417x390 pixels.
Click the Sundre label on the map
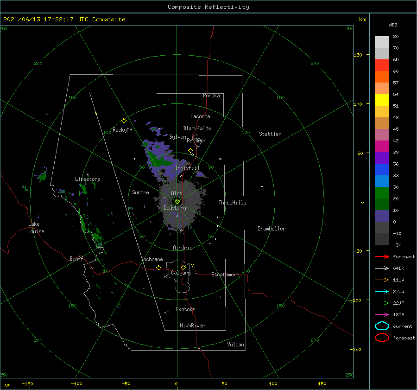(x=140, y=192)
